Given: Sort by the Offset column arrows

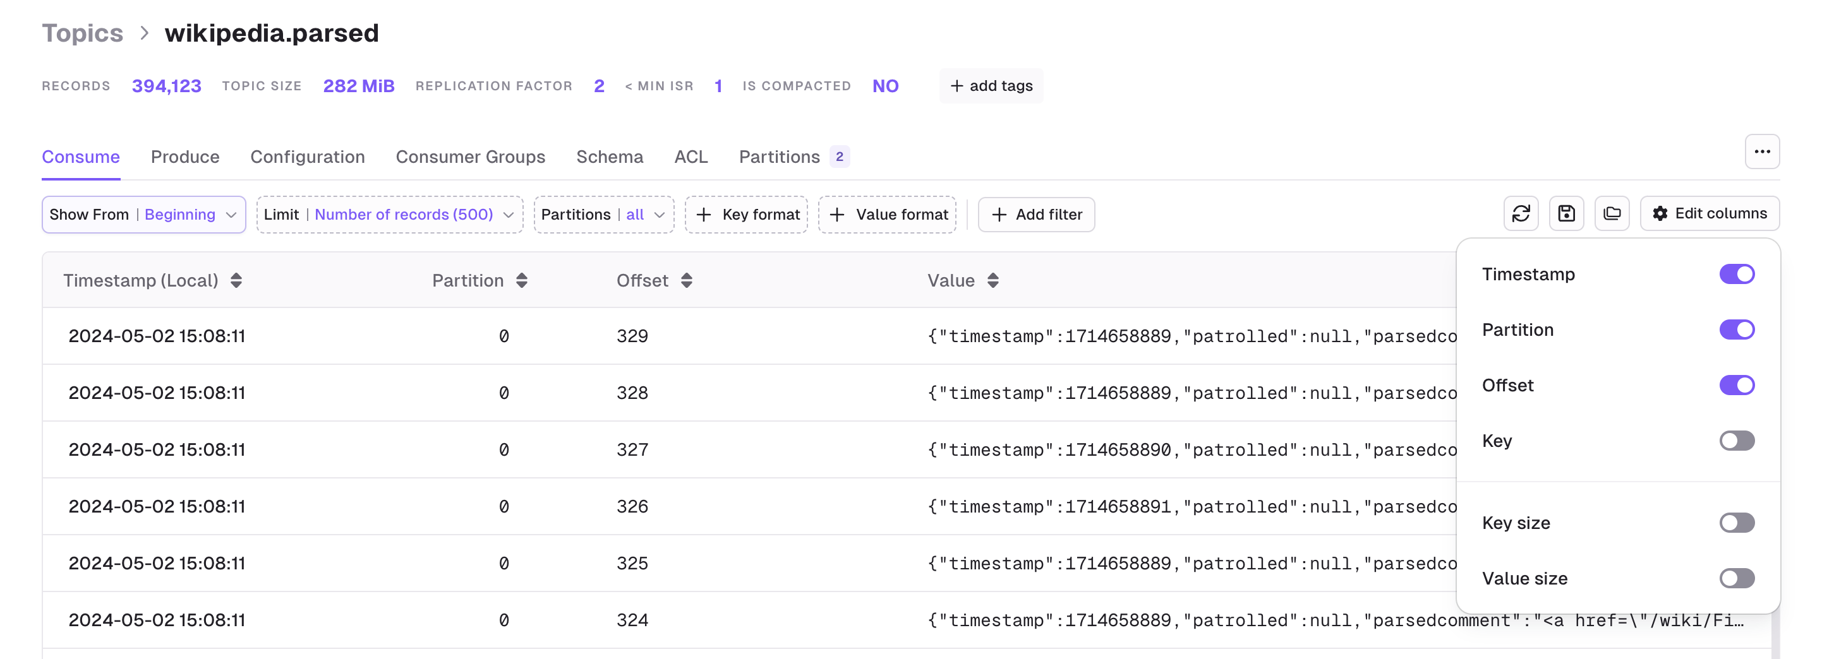Looking at the screenshot, I should pyautogui.click(x=686, y=280).
